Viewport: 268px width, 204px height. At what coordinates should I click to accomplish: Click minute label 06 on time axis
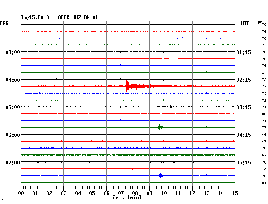[106, 193]
